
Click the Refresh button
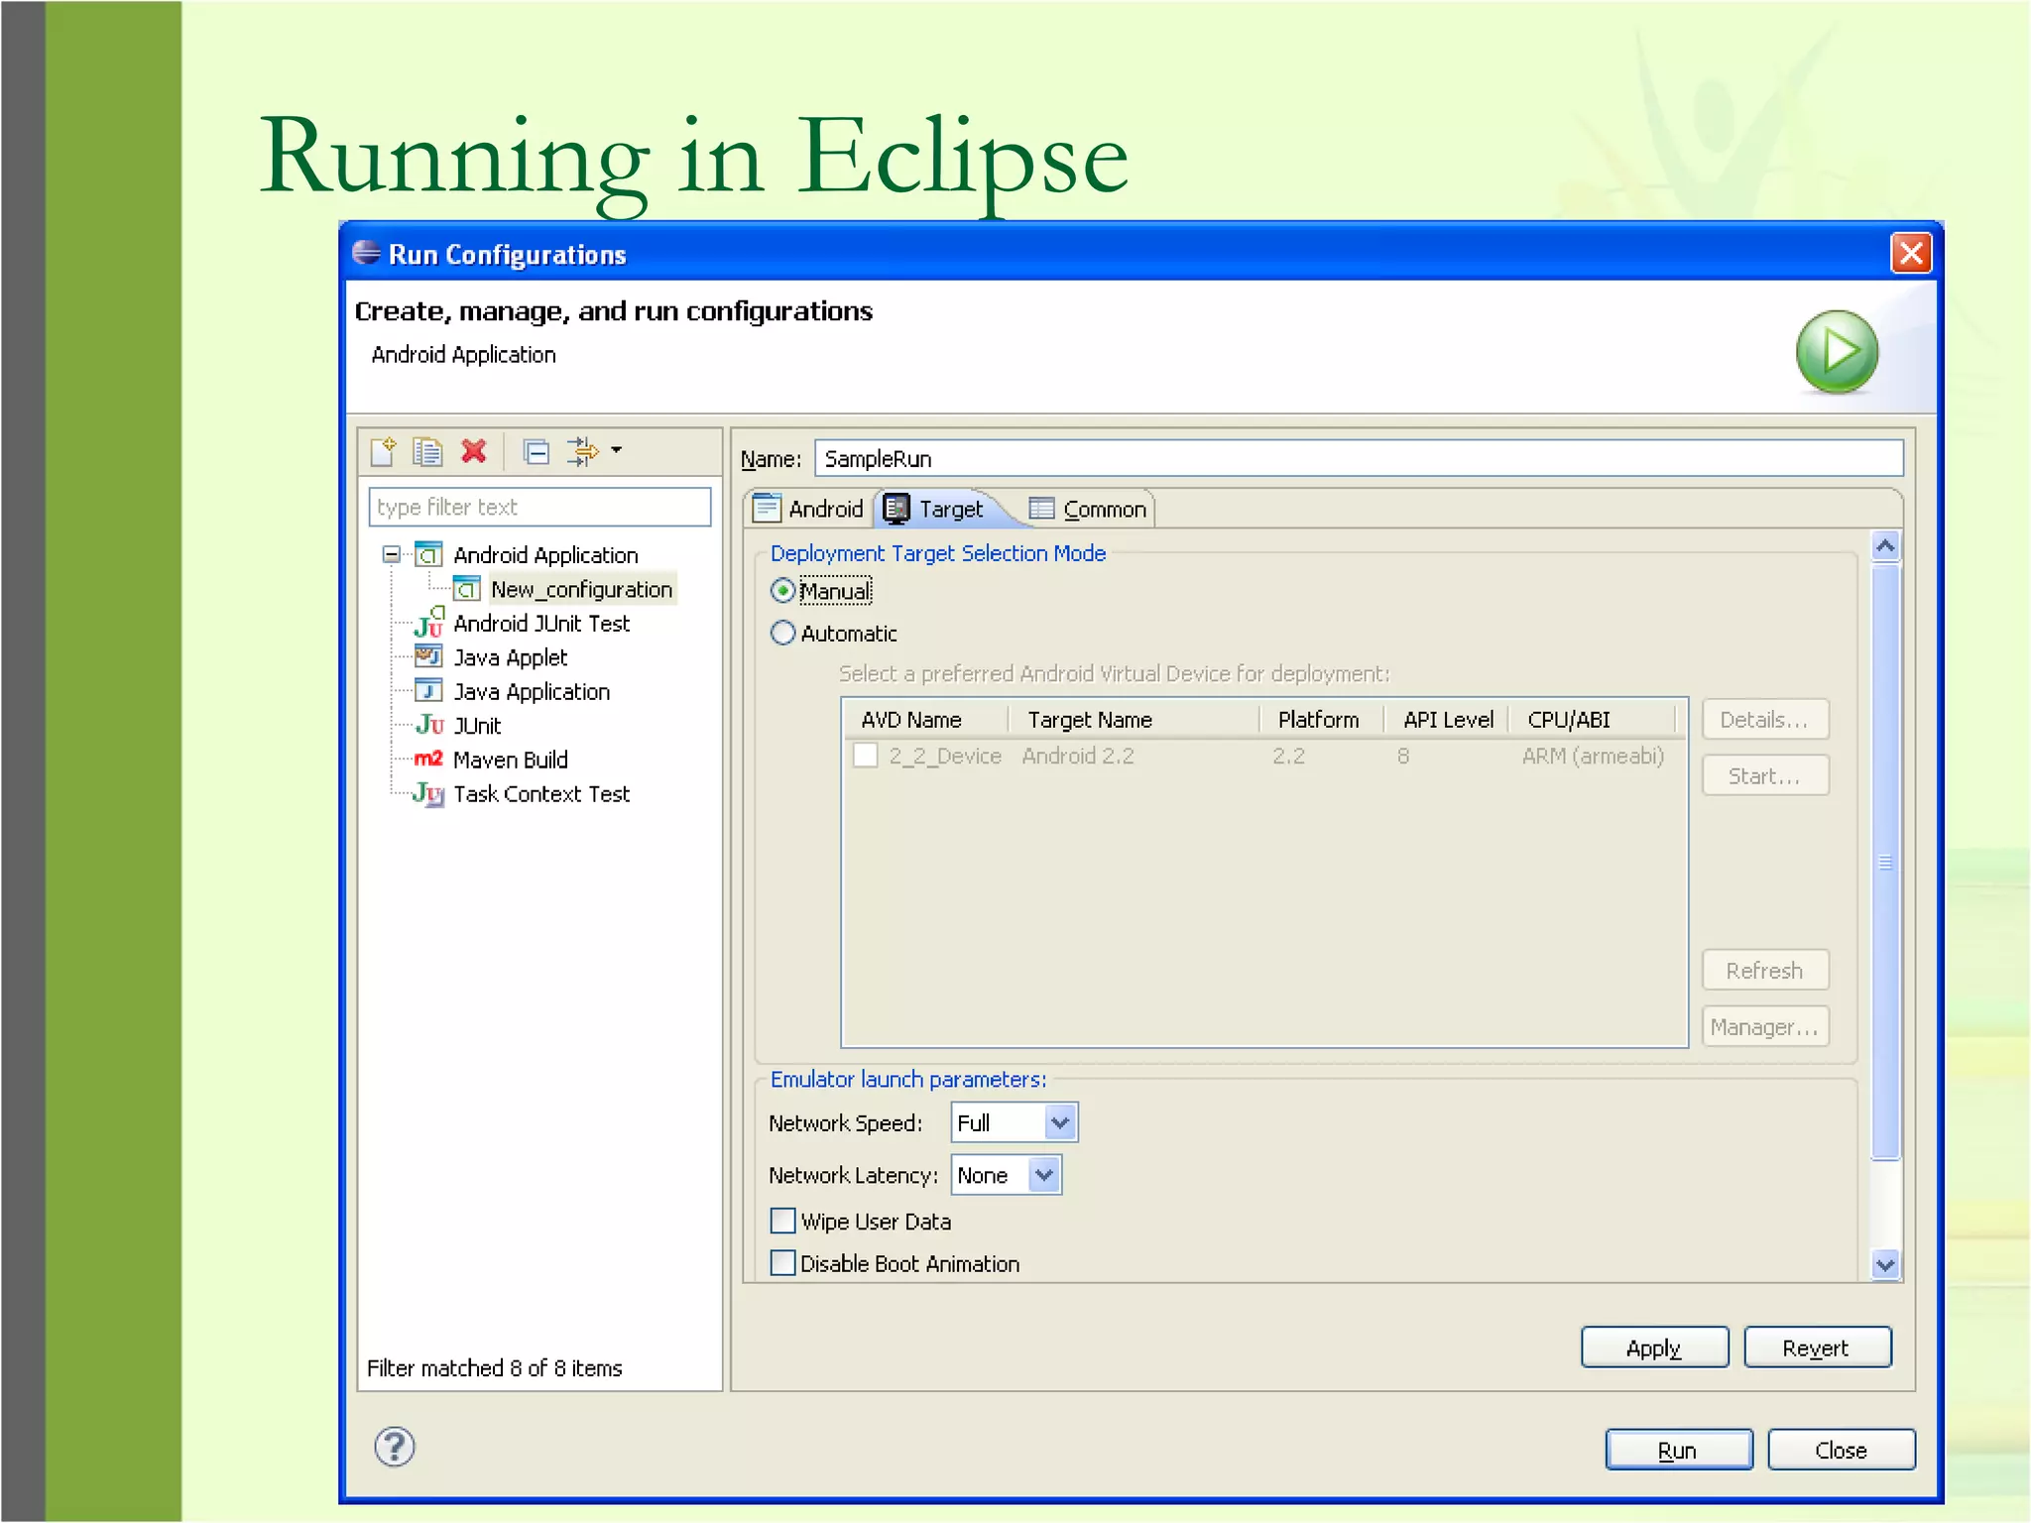[x=1765, y=971]
